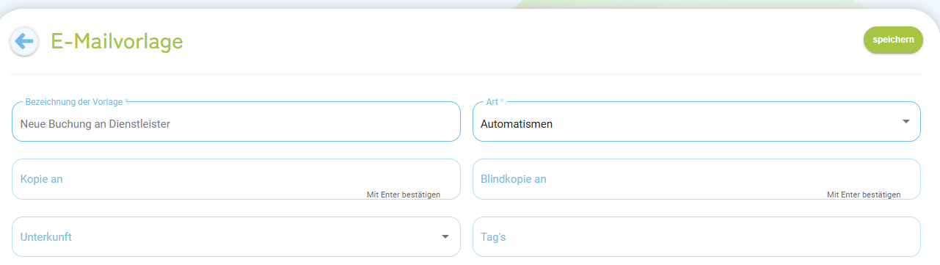
Task: Click the hint text under Blindkopie an
Action: [864, 195]
